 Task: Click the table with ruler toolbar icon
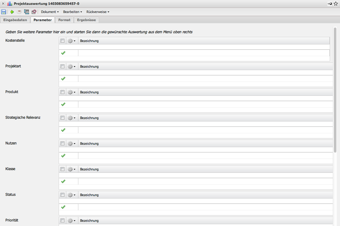tap(27, 12)
